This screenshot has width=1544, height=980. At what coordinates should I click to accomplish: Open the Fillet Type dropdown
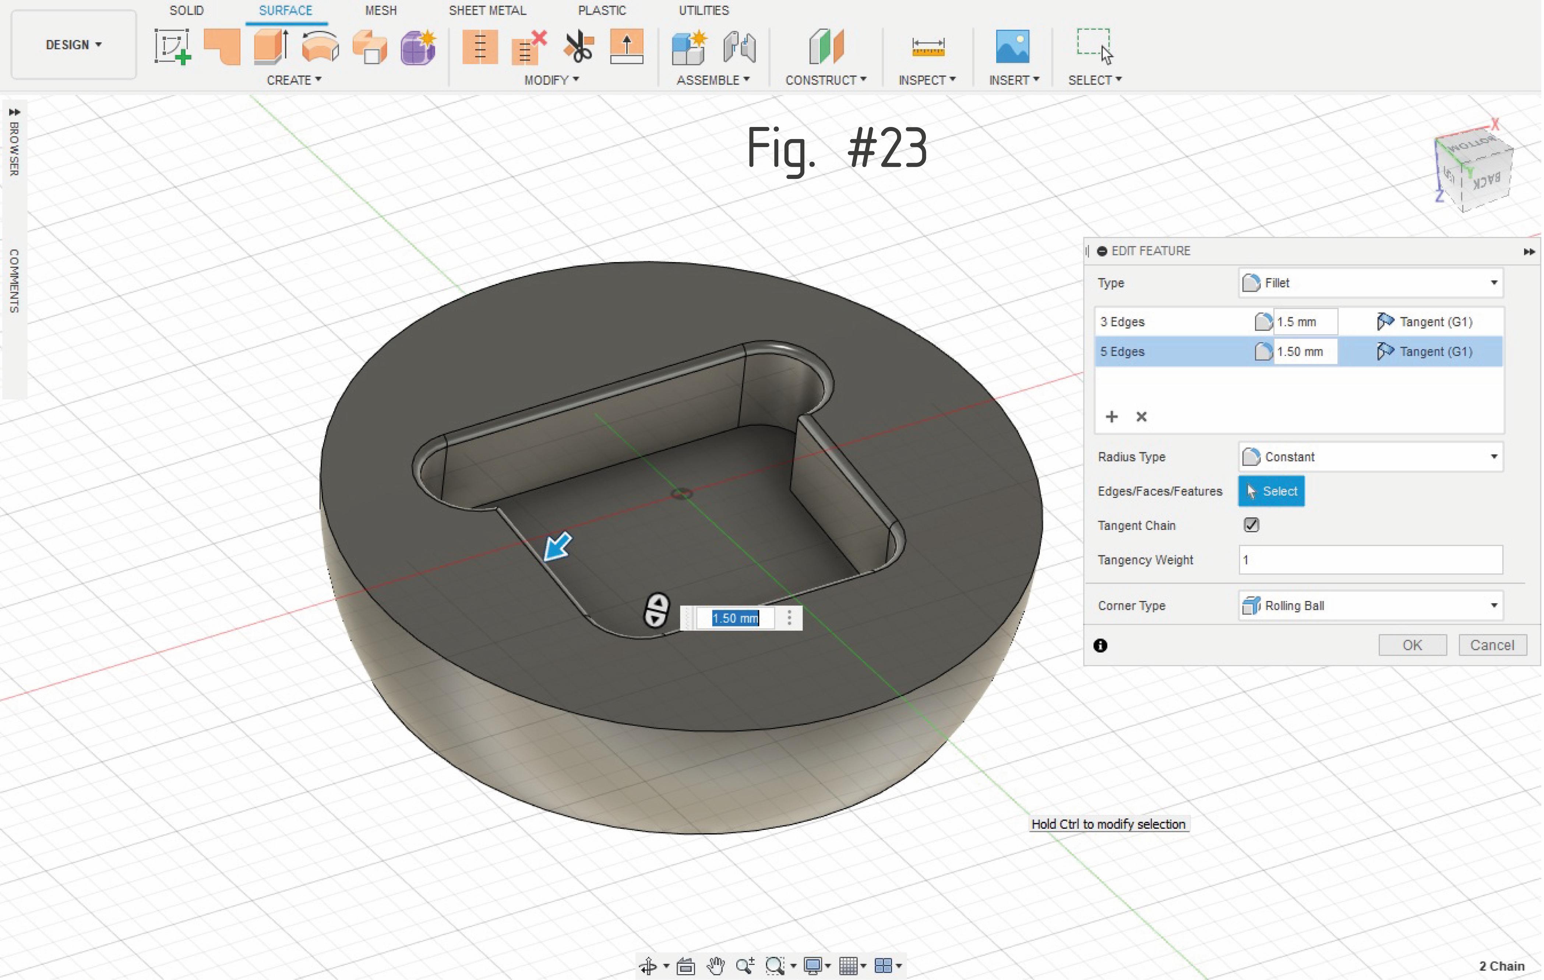[1371, 283]
